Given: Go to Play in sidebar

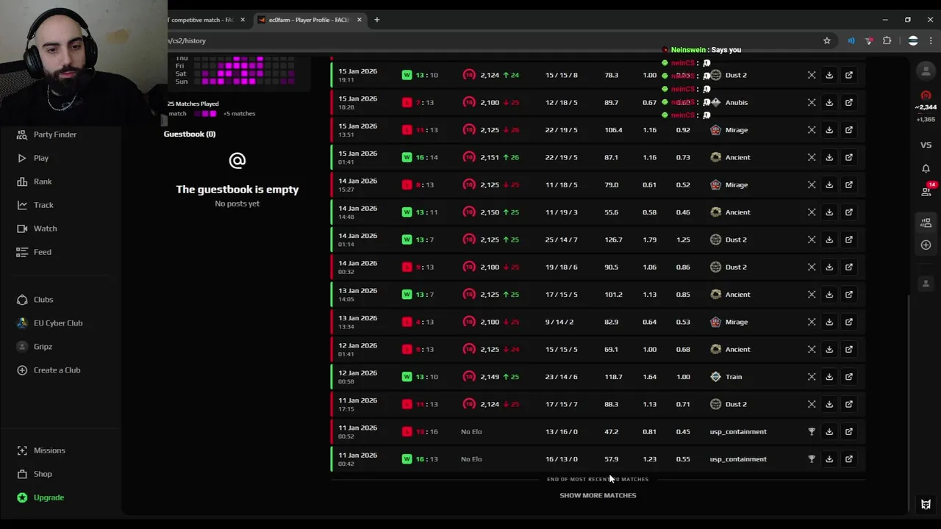Looking at the screenshot, I should point(41,158).
